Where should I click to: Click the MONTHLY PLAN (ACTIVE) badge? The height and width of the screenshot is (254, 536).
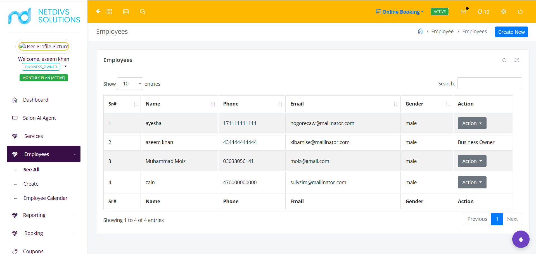click(x=44, y=78)
